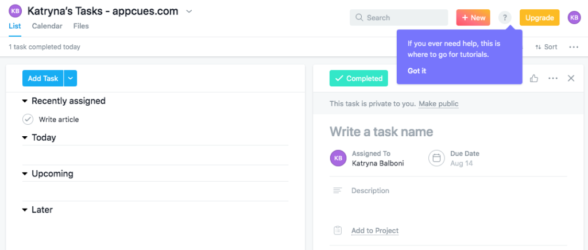Screen dimensions: 588x250
Task: Dismiss the help tooltip with Got it
Action: 417,71
